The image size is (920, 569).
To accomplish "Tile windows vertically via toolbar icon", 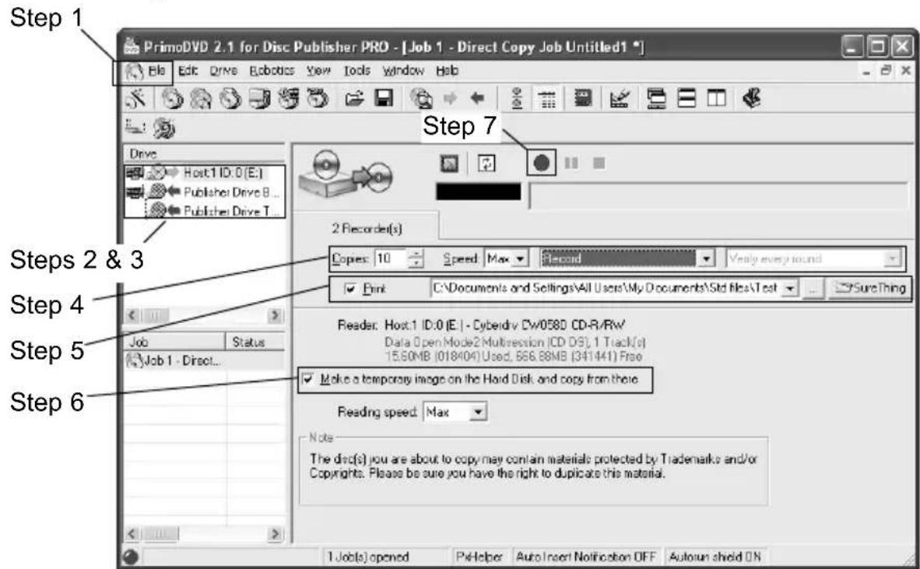I will tap(716, 99).
